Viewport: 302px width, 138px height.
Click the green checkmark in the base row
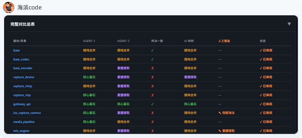tap(153, 50)
